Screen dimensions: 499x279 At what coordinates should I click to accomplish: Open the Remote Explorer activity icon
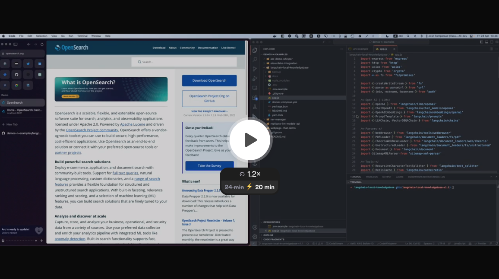tap(255, 88)
